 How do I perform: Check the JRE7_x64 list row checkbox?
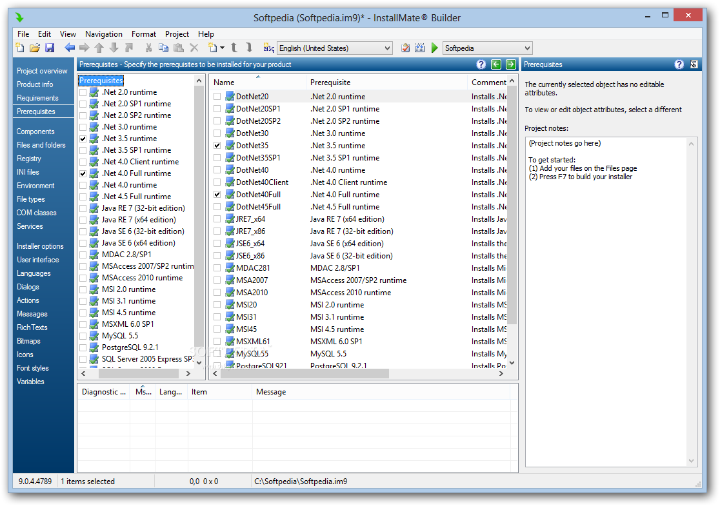pos(217,219)
